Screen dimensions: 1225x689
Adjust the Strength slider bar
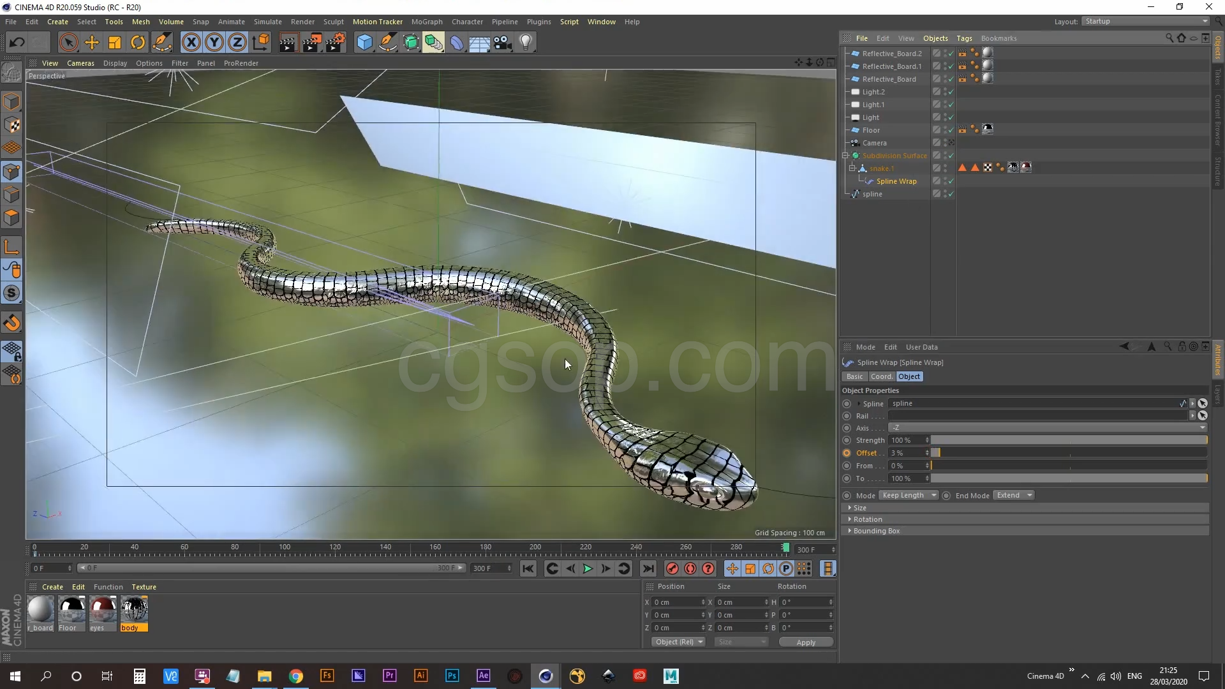pyautogui.click(x=1069, y=440)
